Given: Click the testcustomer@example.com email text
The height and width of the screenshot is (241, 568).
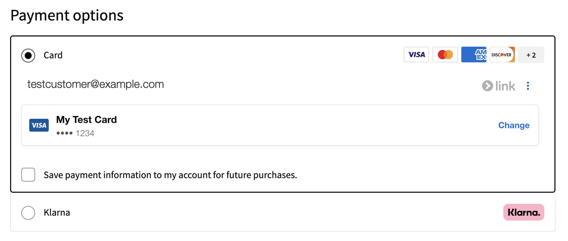Looking at the screenshot, I should 96,84.
